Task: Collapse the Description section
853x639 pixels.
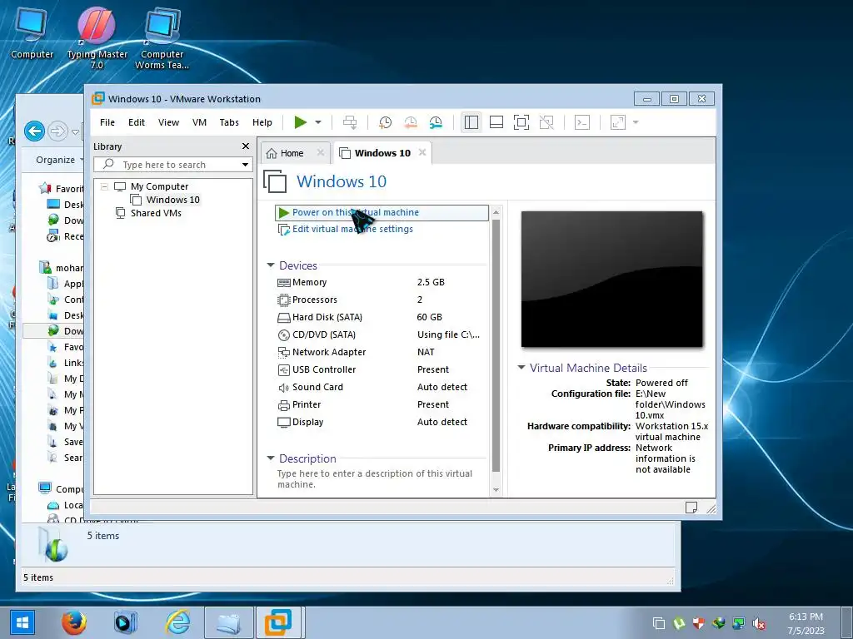Action: coord(271,458)
